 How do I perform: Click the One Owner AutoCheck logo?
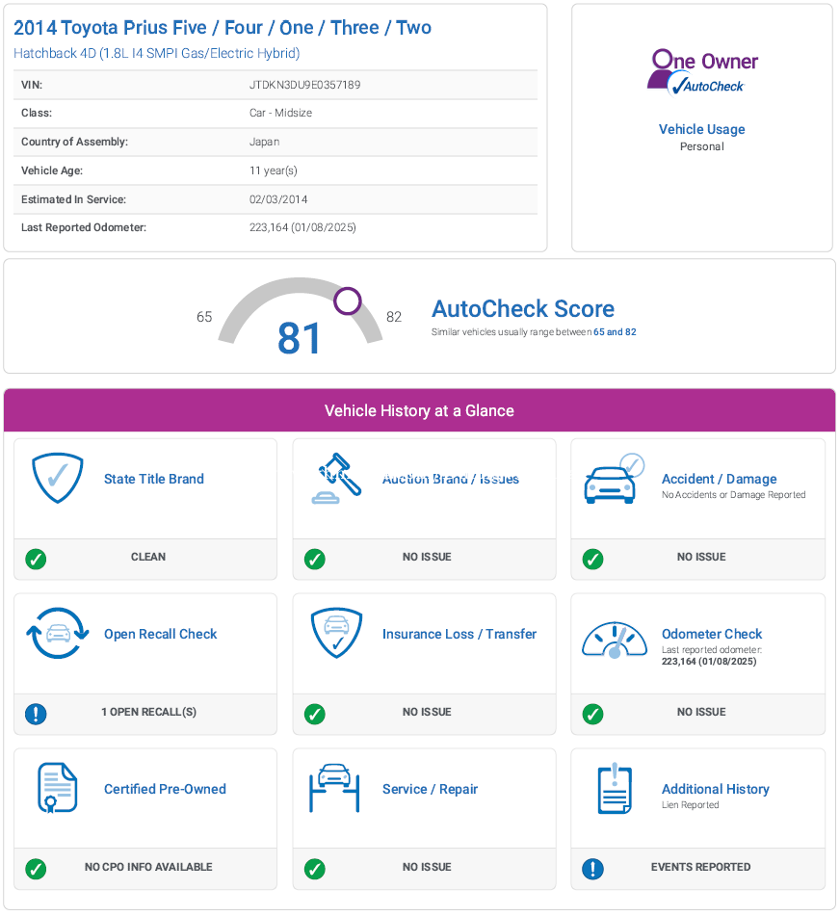click(702, 72)
